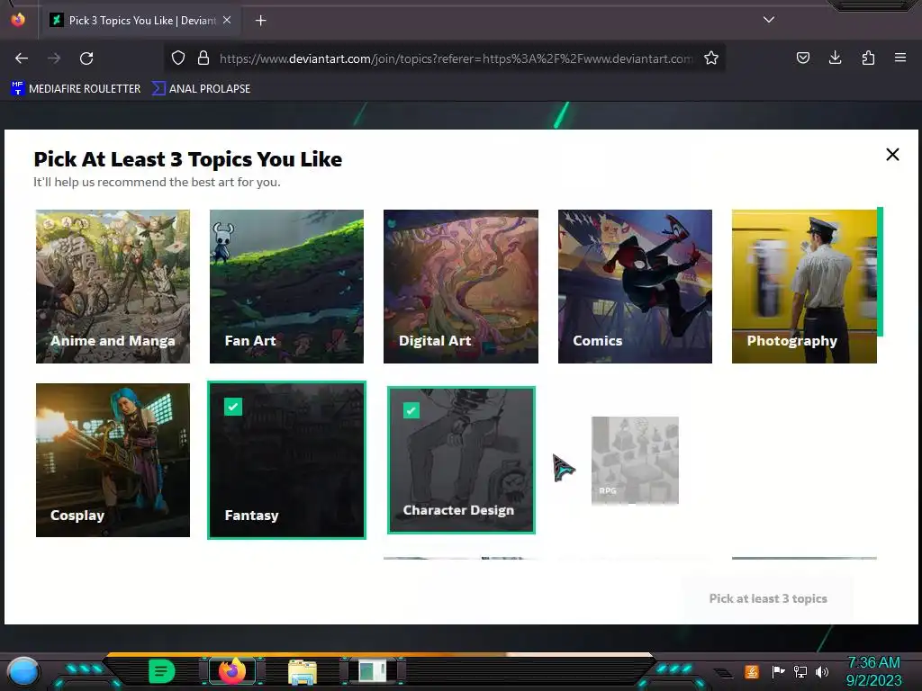
Task: Reload the DeviantArt page
Action: 86,58
